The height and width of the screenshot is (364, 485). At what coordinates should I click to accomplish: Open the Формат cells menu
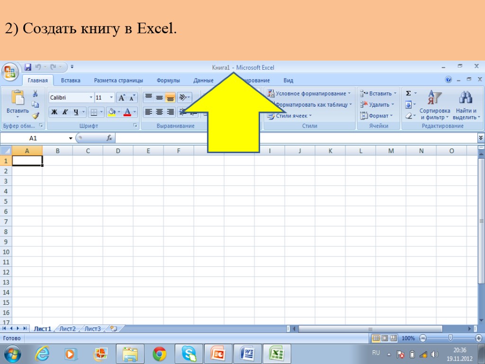(377, 116)
